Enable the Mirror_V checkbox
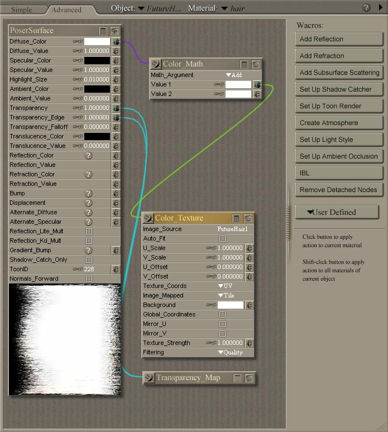This screenshot has width=388, height=432. 222,334
